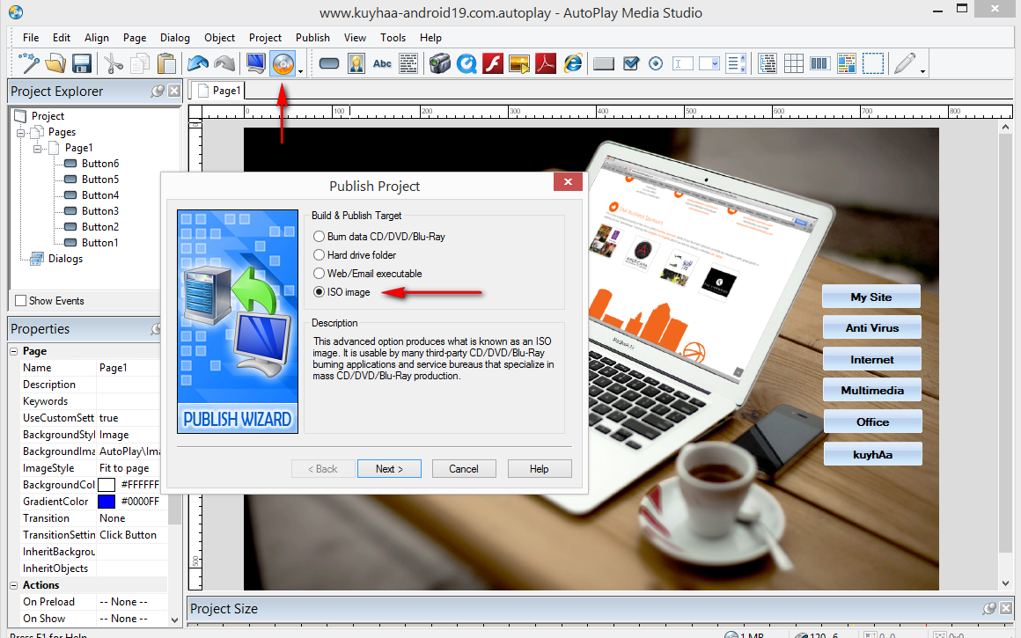Select the Flash object icon in toolbar
1021x638 pixels.
(493, 63)
